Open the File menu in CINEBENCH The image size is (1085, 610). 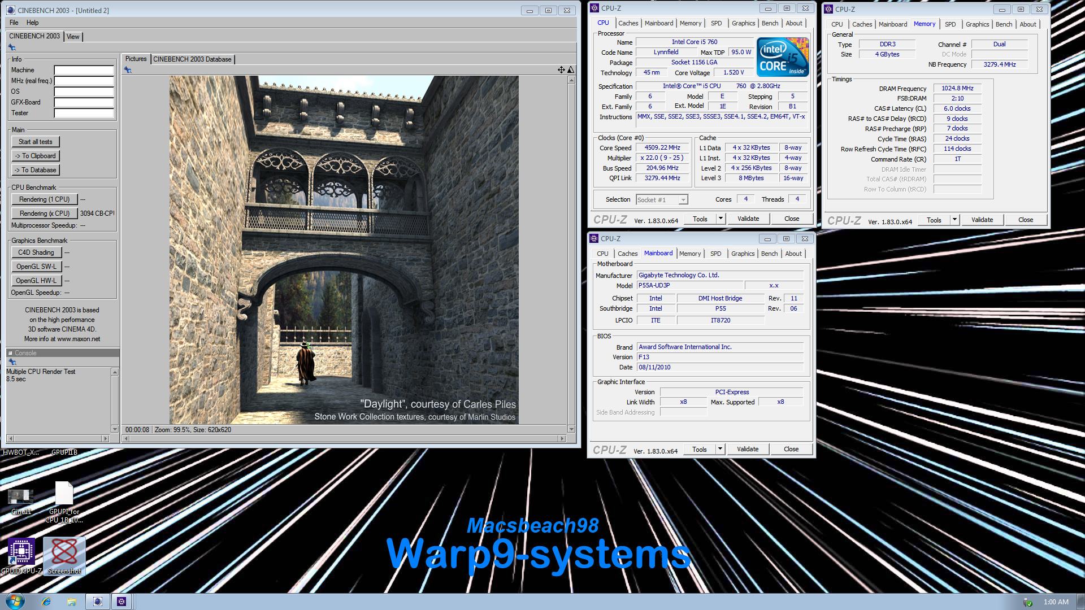click(14, 23)
